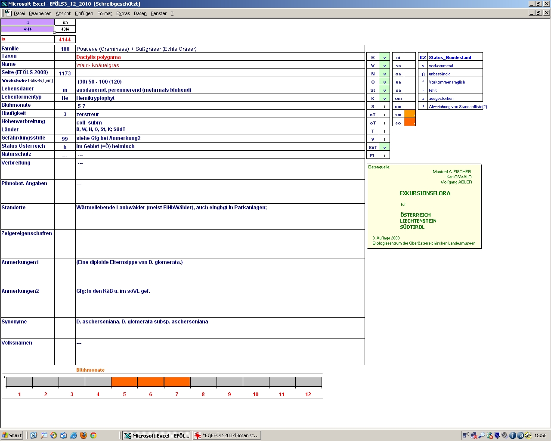Click the Volksnamen row label

click(17, 342)
